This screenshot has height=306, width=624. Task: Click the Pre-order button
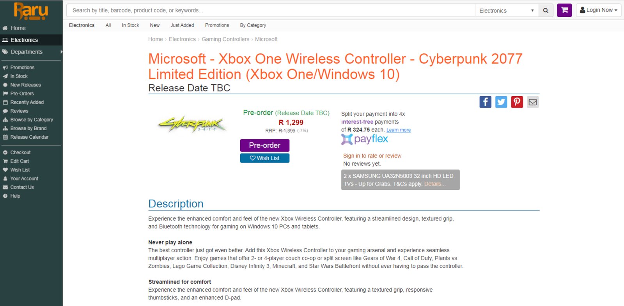pos(264,145)
